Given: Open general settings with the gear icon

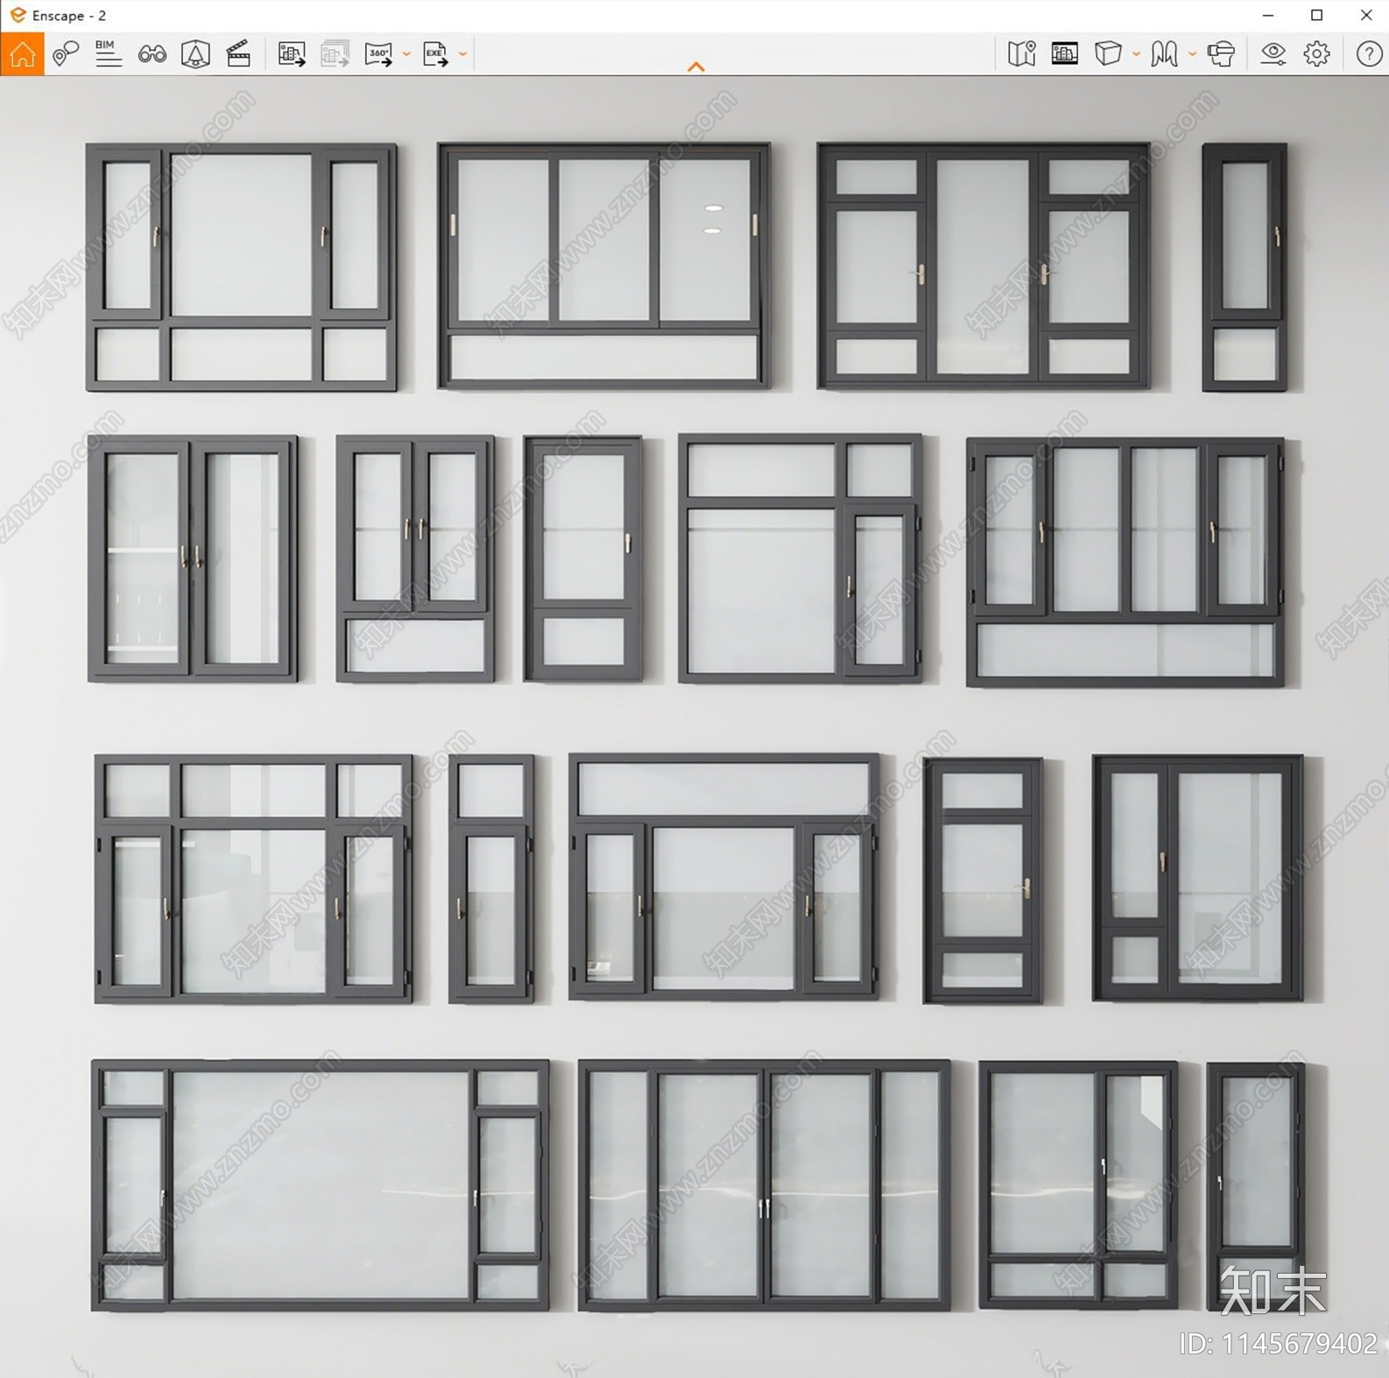Looking at the screenshot, I should click(1316, 54).
